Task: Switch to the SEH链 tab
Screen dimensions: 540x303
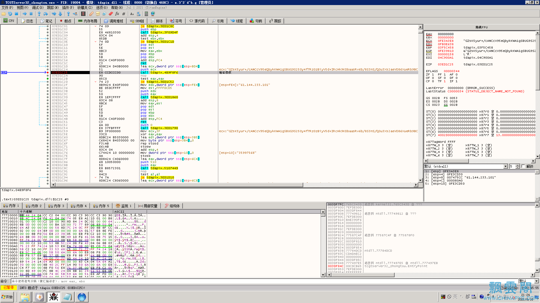Action: click(x=137, y=21)
